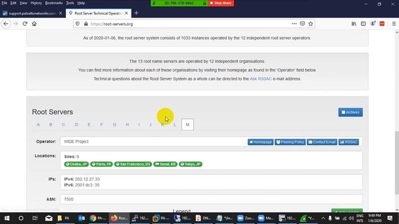The width and height of the screenshot is (399, 224).
Task: Open the Windows Start menu
Action: click(x=7, y=218)
